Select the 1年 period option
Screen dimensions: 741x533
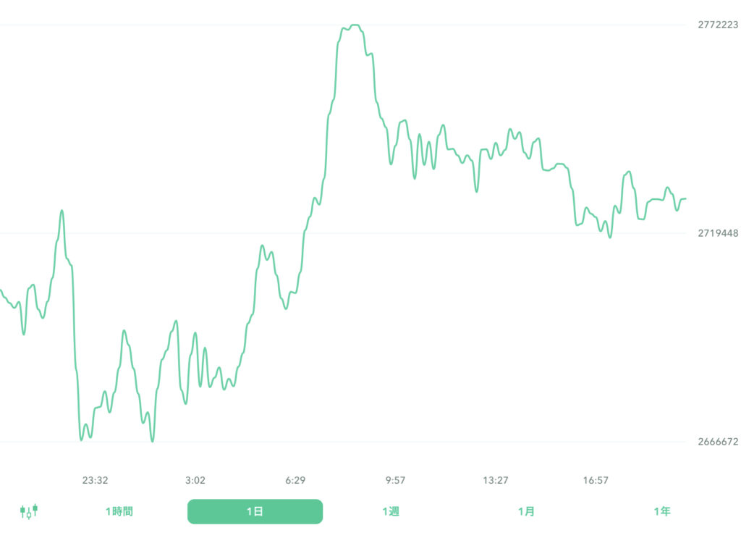(661, 511)
